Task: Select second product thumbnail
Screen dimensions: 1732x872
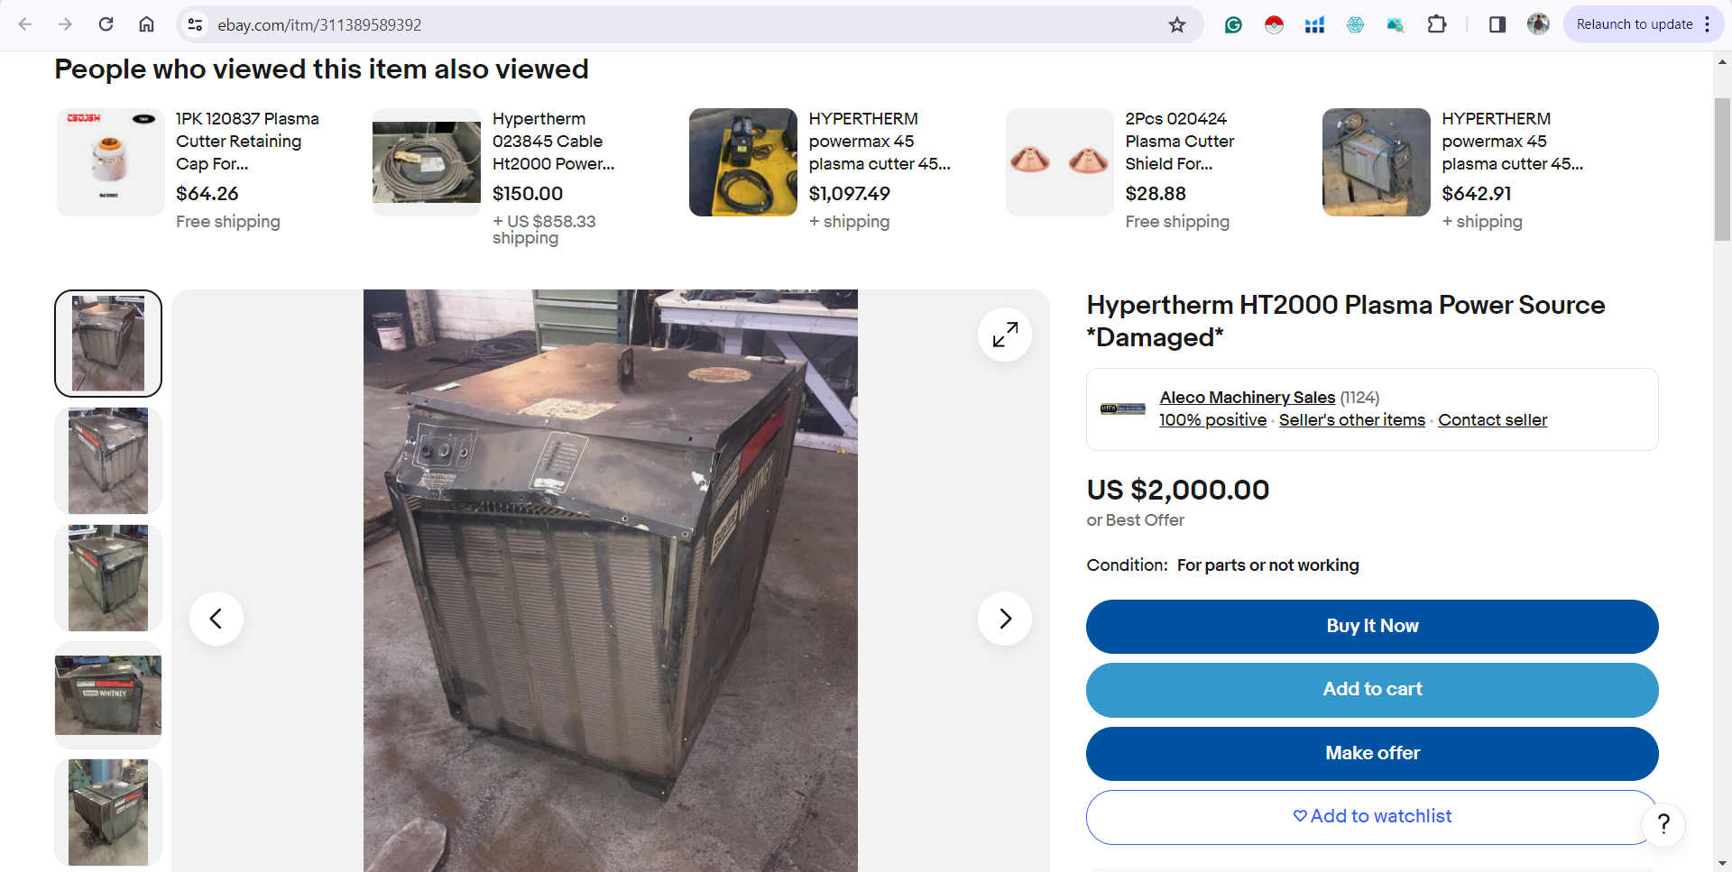Action: coord(108,461)
